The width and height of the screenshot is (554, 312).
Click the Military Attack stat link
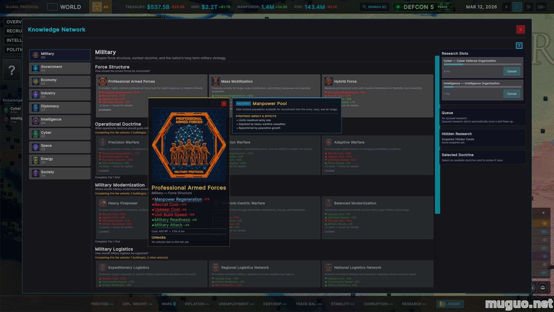[169, 225]
